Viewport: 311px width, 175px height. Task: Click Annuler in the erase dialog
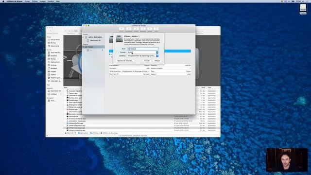[147, 61]
